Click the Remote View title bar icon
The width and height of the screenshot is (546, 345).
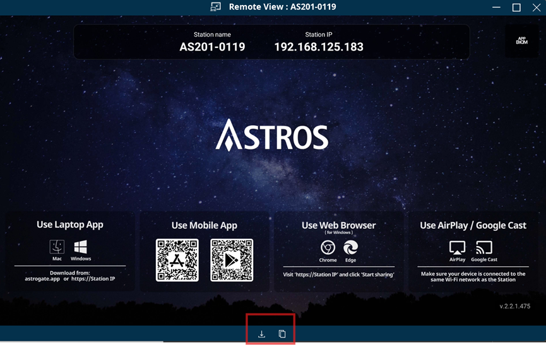coord(216,7)
